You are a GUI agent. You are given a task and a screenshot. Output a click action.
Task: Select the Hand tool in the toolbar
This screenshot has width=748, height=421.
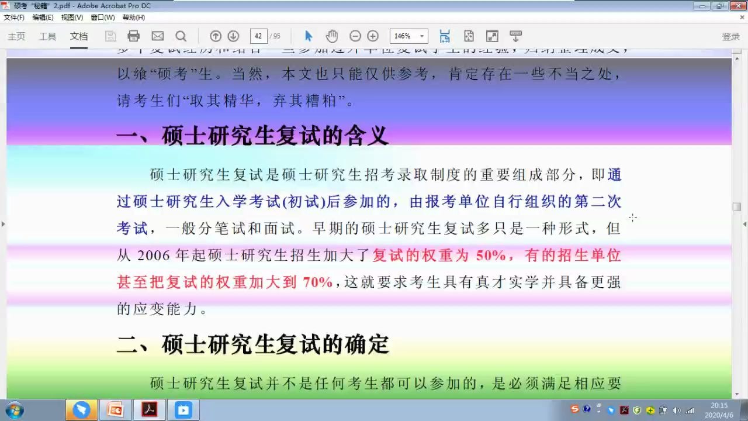331,36
